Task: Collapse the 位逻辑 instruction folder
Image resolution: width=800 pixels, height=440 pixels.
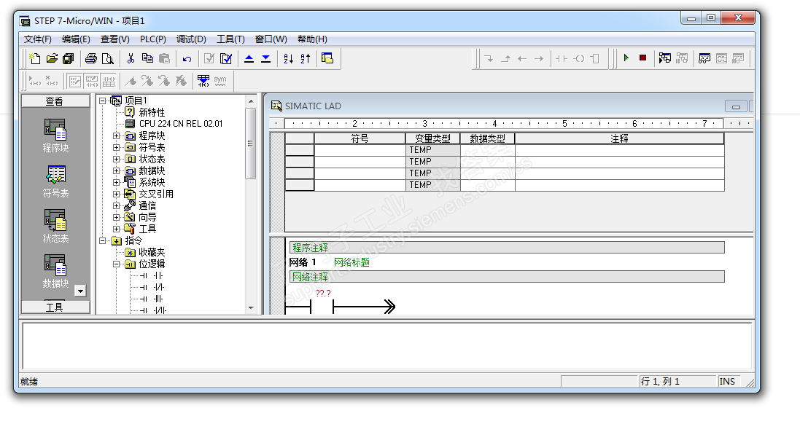Action: tap(117, 264)
